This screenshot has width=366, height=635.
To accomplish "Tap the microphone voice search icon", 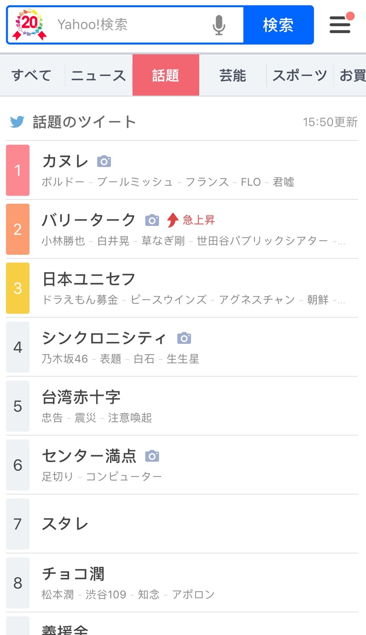I will point(219,25).
